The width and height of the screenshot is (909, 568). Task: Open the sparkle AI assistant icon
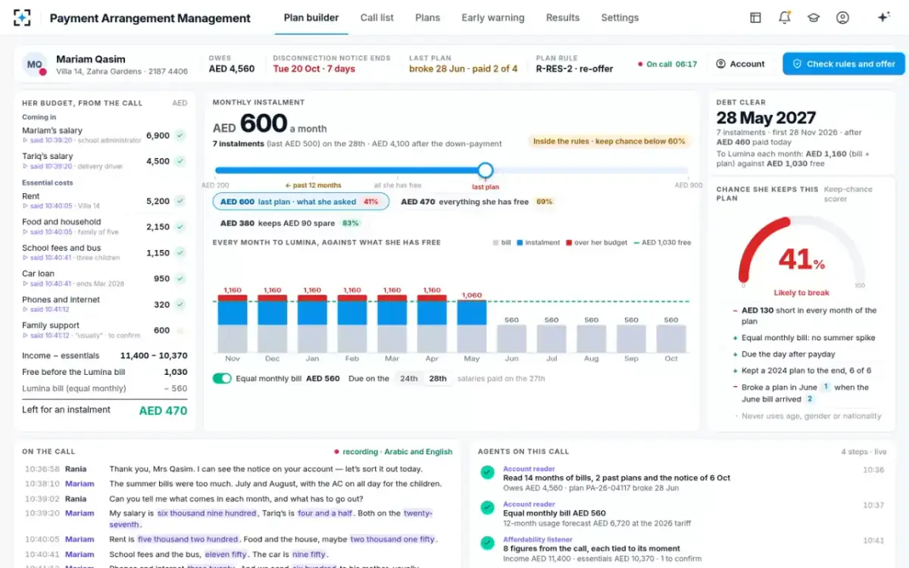883,17
